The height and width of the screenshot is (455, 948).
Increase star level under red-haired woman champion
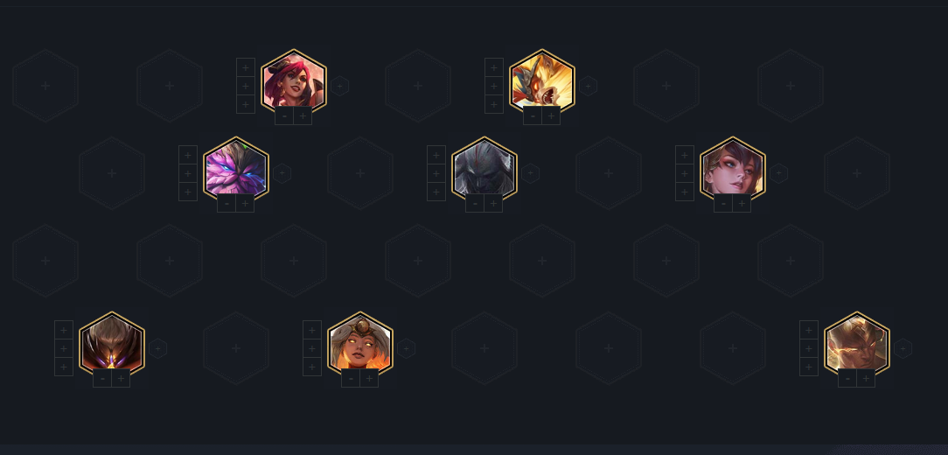click(303, 115)
